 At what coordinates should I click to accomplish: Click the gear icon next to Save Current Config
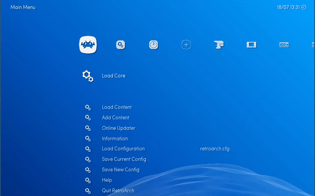(88, 159)
